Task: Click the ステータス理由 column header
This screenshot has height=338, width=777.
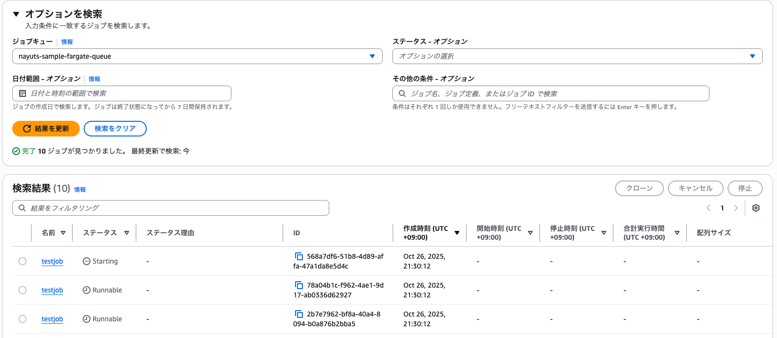Action: pyautogui.click(x=170, y=233)
